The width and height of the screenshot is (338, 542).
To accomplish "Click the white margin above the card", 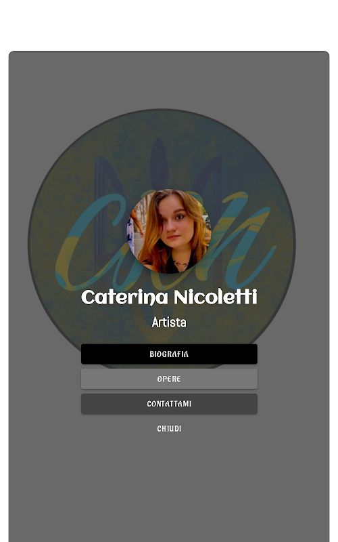I will [169, 25].
